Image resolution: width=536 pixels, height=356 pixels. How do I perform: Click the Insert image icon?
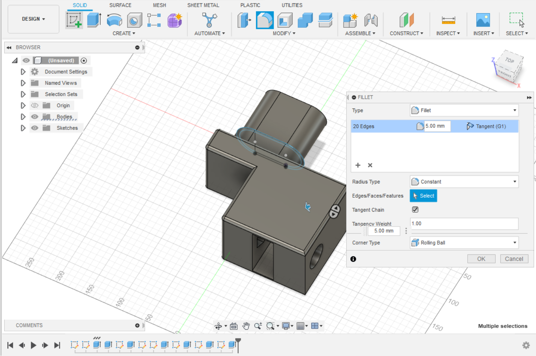click(483, 20)
